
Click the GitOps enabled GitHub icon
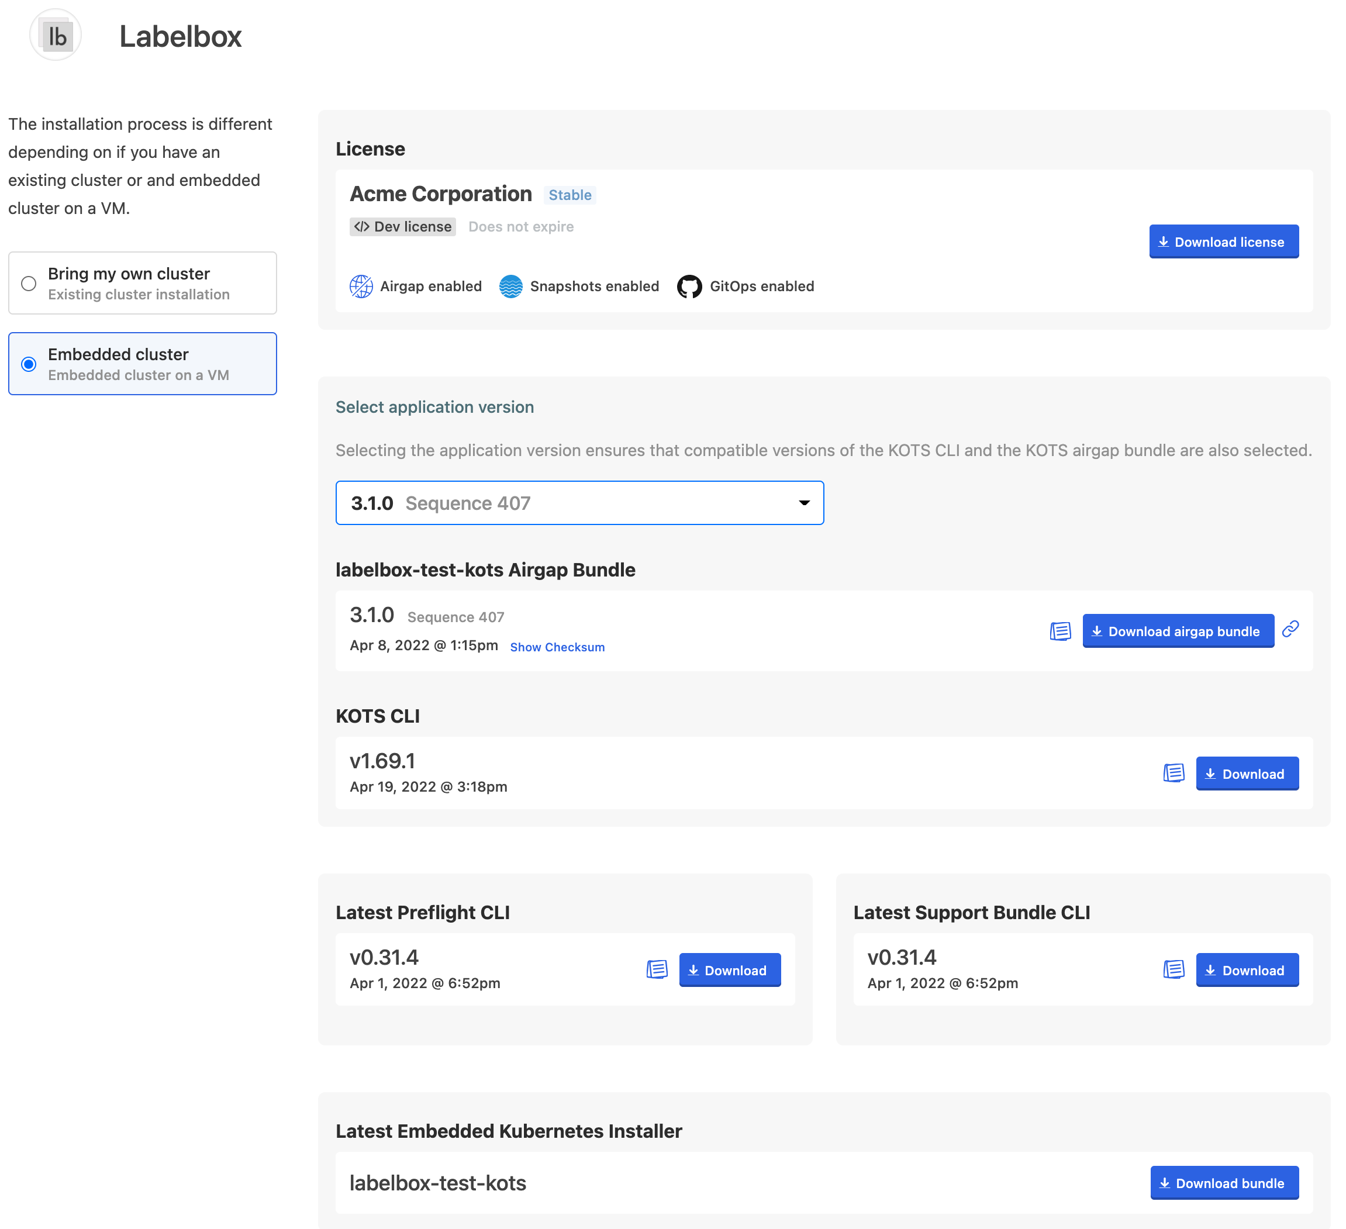point(689,286)
